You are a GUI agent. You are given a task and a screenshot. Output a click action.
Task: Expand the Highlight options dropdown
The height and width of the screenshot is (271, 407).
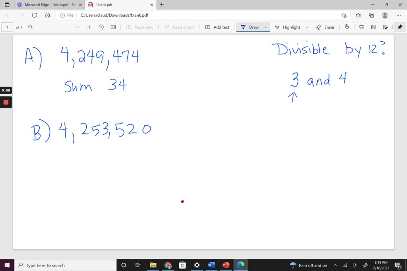pos(307,27)
